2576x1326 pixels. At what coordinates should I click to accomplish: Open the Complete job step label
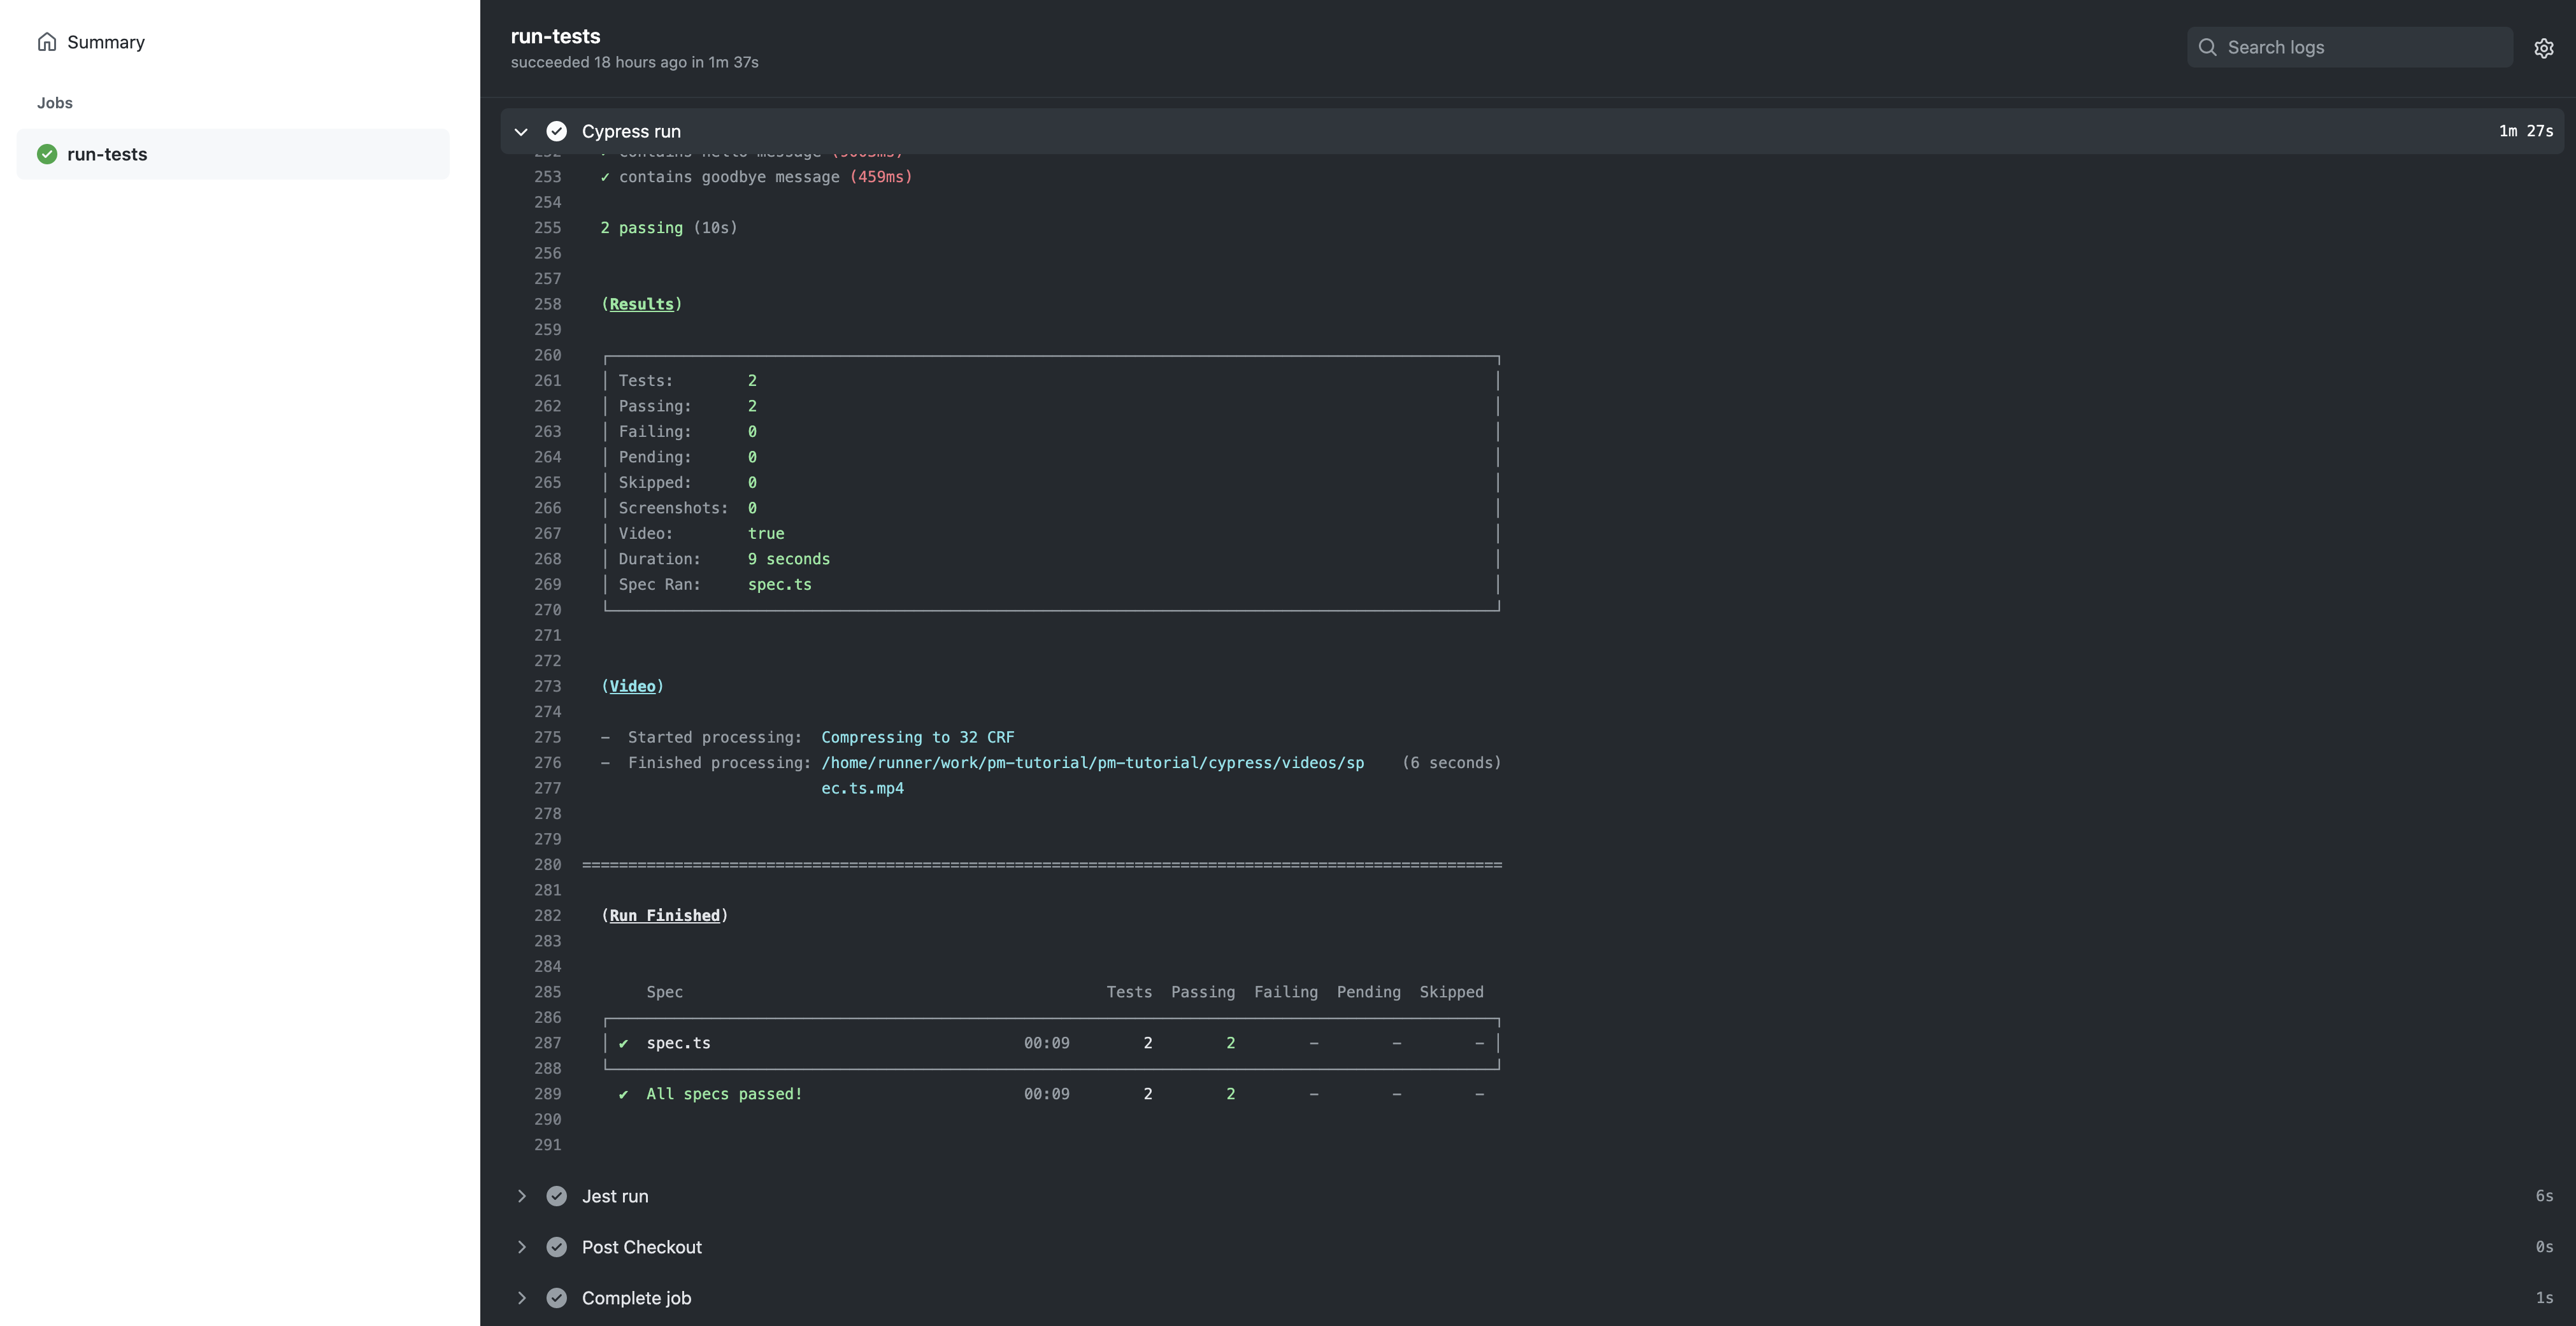[x=636, y=1298]
